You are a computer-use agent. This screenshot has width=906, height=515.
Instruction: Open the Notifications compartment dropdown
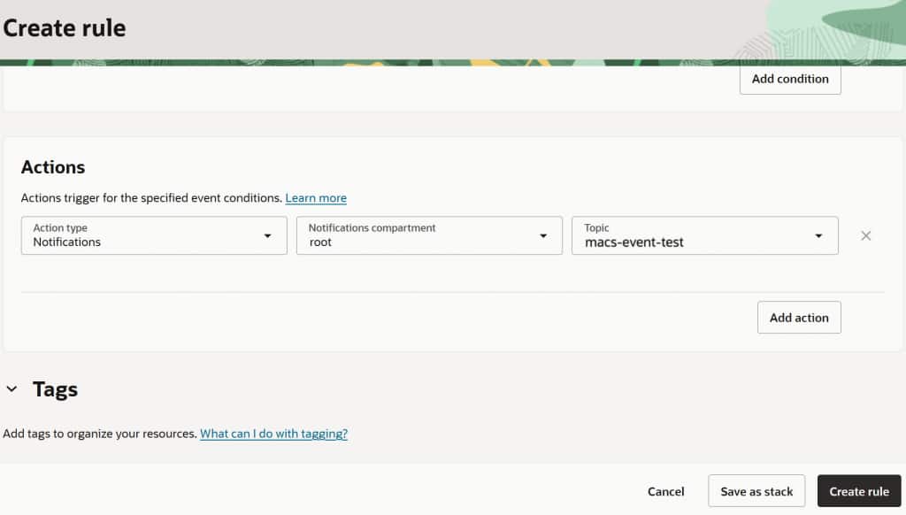[x=429, y=235]
